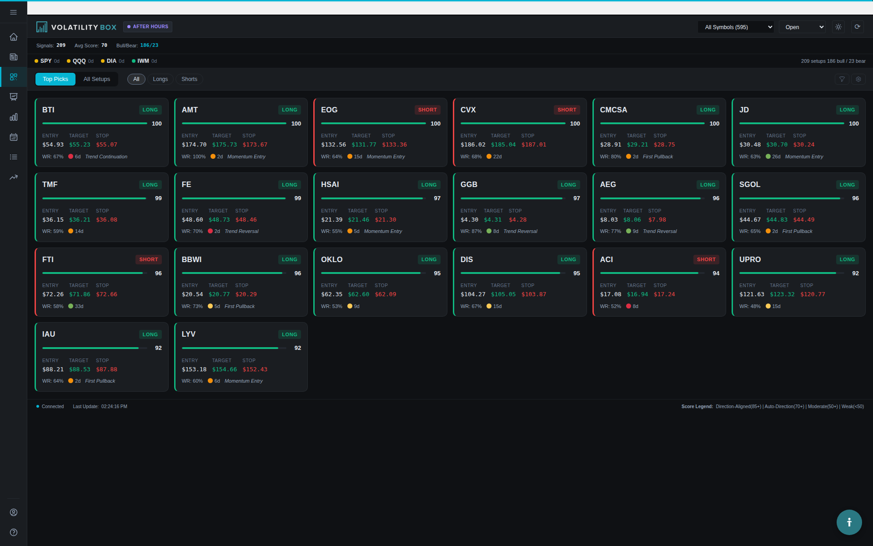Switch to the Top Picks tab
Screen dimensions: 873x546
pyautogui.click(x=55, y=79)
